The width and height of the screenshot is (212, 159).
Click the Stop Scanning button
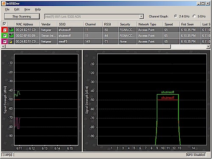click(x=22, y=17)
